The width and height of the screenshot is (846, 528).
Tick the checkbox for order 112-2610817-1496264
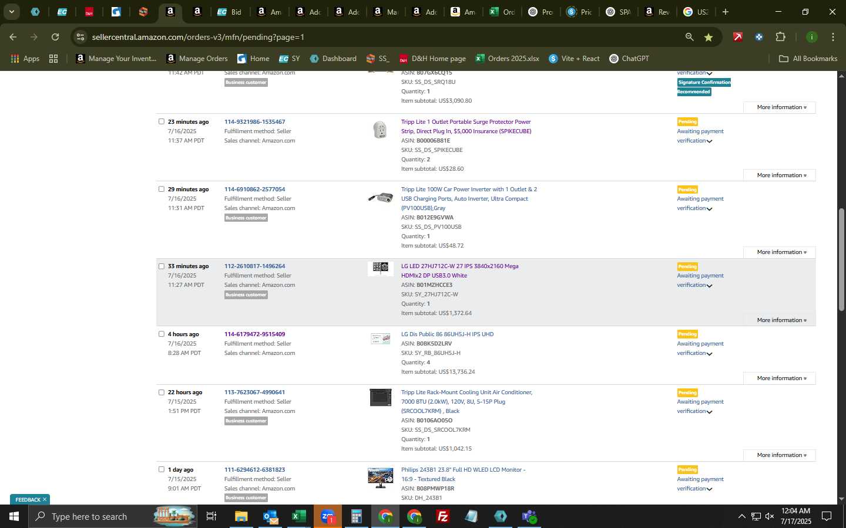[162, 266]
